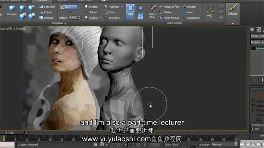Click the overlapping squares icon below it
264x148 pixels.
tap(140, 17)
